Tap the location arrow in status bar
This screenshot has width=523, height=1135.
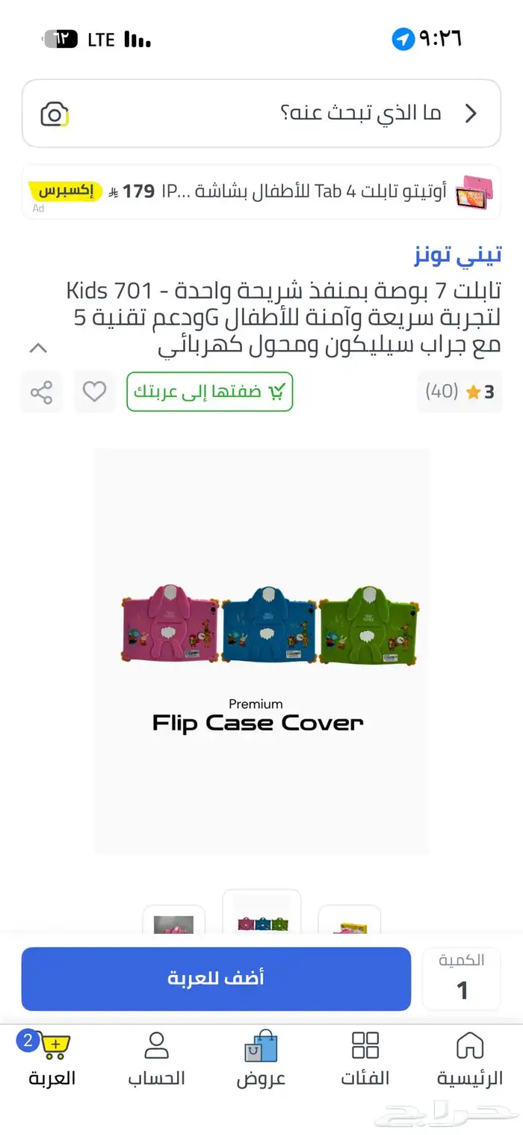coord(403,40)
